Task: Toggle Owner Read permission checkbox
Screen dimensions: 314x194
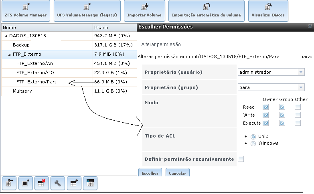Action: [265, 107]
